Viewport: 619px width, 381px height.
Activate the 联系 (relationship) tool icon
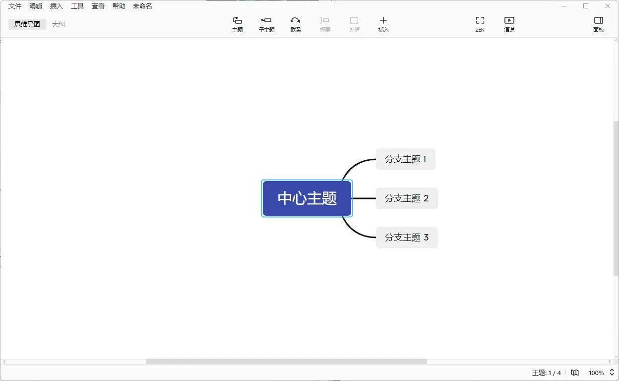point(295,23)
